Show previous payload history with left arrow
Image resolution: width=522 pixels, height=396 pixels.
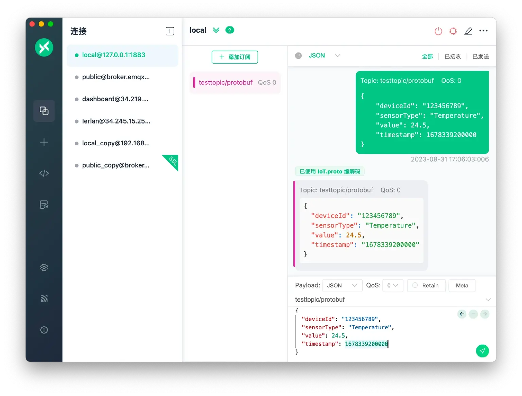point(462,314)
